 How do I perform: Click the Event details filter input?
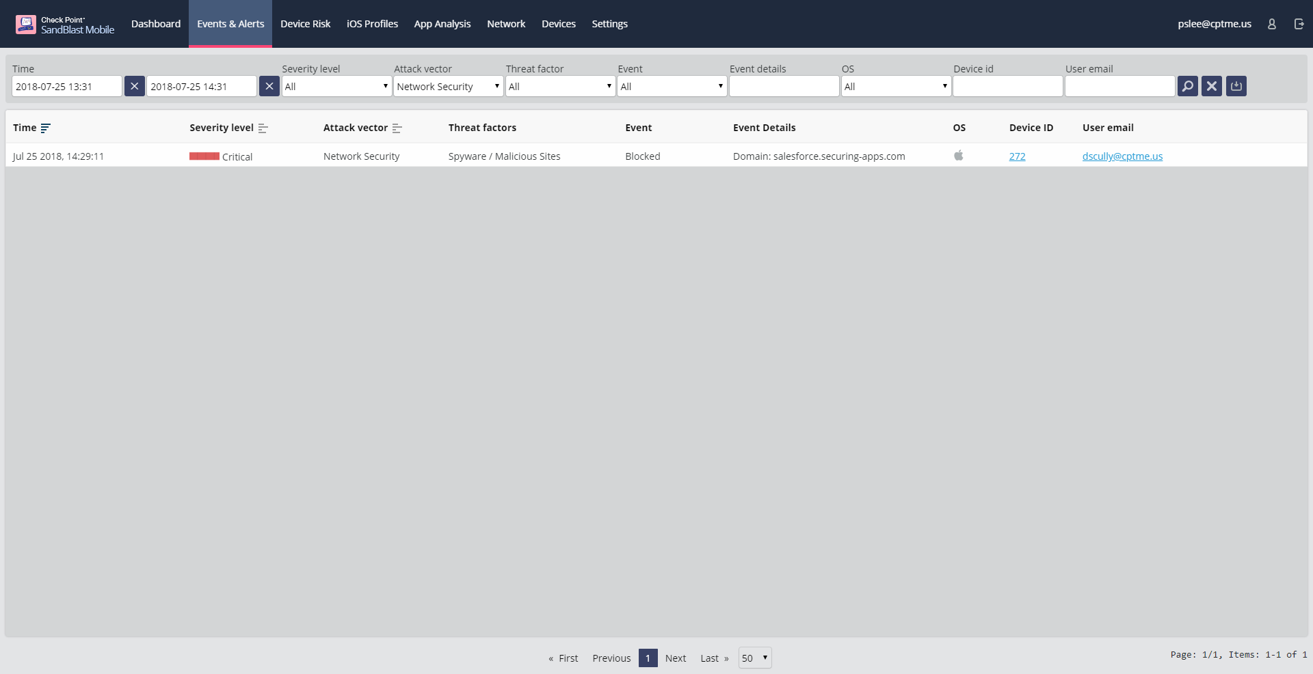pyautogui.click(x=784, y=86)
